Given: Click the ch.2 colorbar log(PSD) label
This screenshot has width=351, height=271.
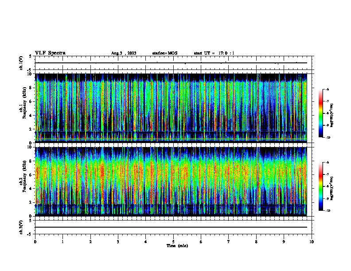Looking at the screenshot, I should [332, 189].
